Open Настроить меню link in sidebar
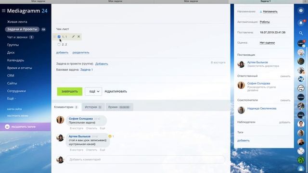 (x=18, y=116)
